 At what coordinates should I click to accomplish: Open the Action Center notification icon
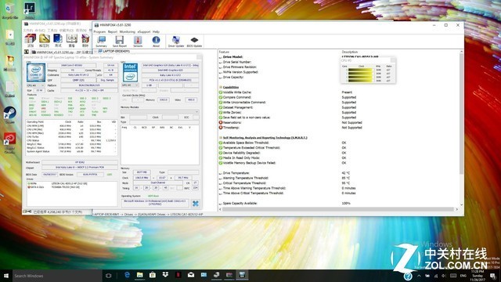pos(493,276)
